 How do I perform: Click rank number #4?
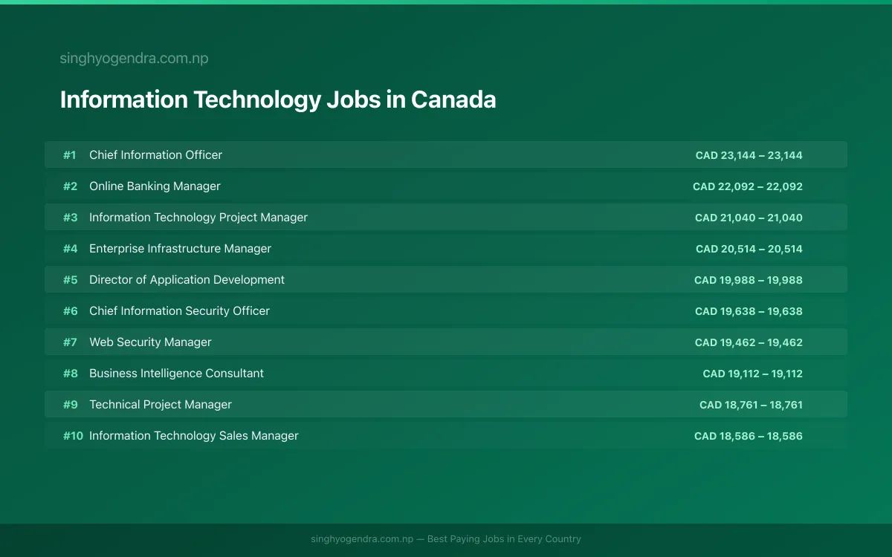click(70, 249)
